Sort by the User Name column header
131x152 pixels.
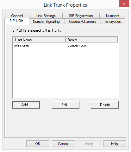pos(39,40)
